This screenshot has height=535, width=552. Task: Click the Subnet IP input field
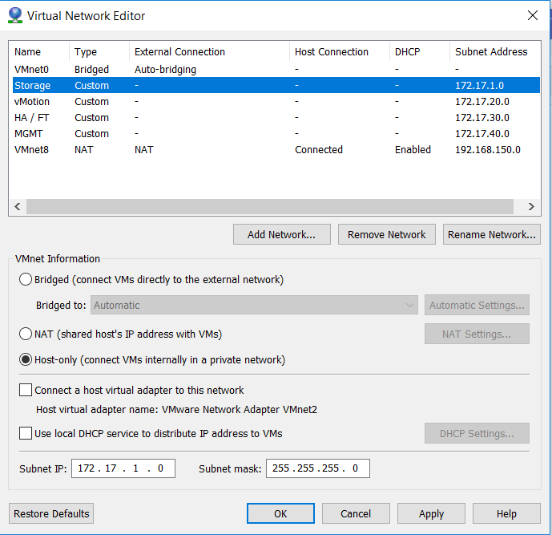(123, 468)
